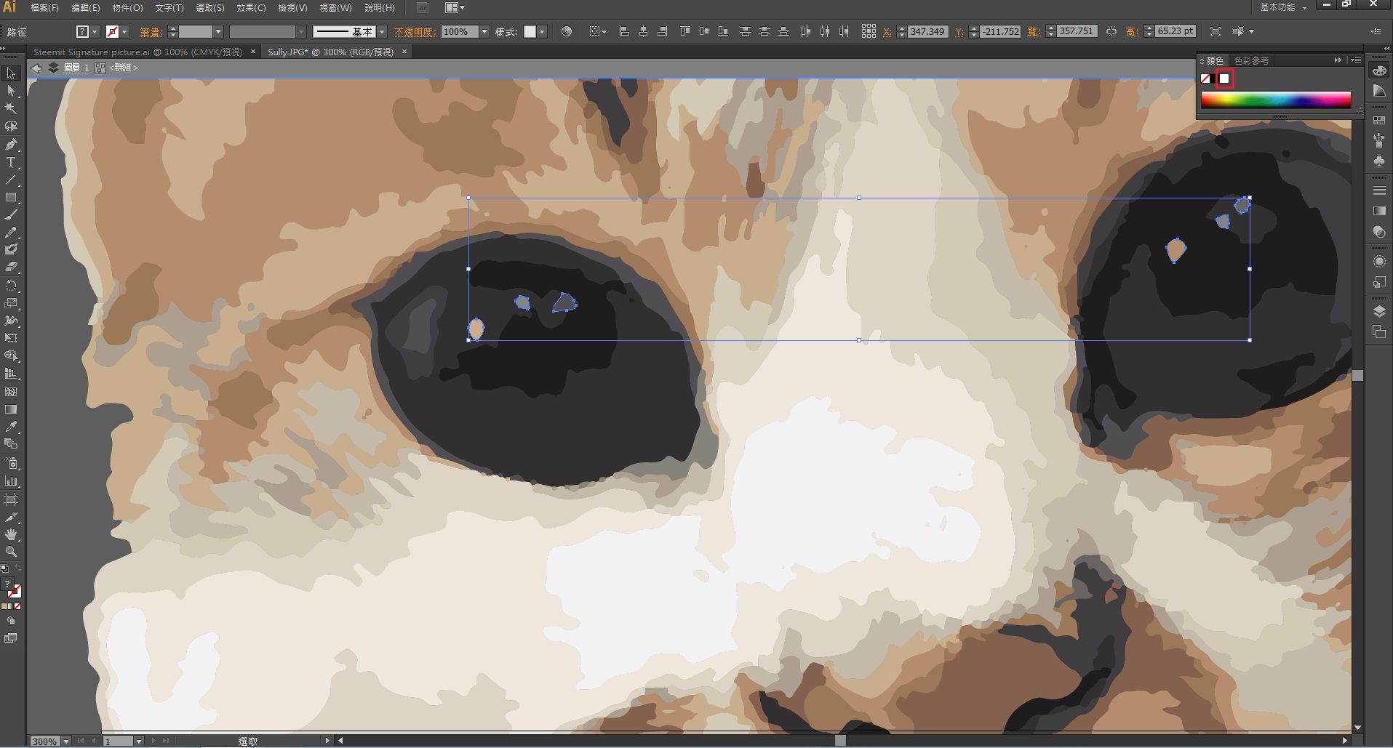This screenshot has height=748, width=1393.
Task: Switch to Steemit Signature picture.ai tab
Action: coord(137,52)
